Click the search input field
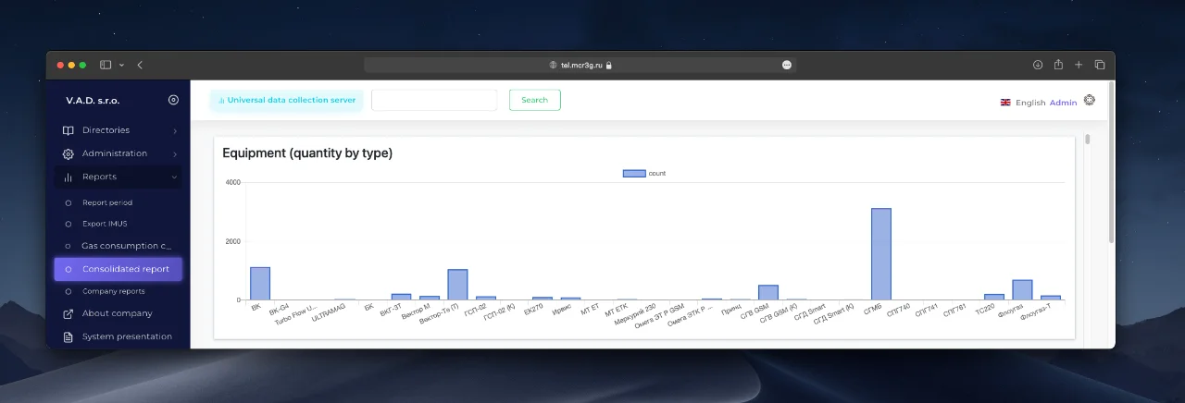 (x=434, y=100)
